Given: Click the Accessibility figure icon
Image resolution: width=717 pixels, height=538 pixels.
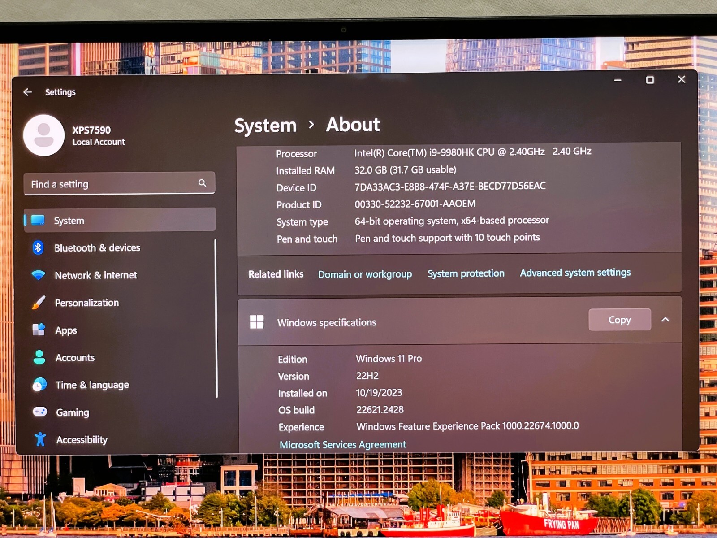Looking at the screenshot, I should click(40, 439).
